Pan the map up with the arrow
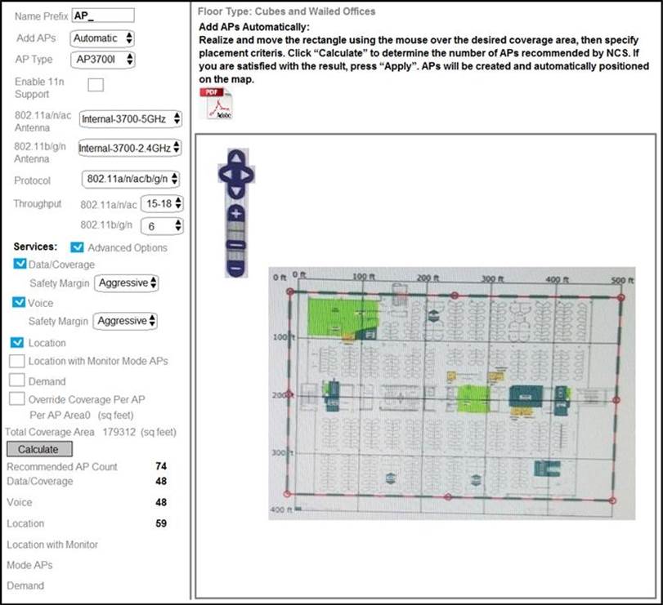 tap(235, 158)
